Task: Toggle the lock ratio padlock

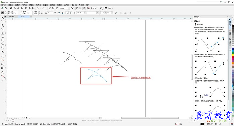Action: 42,13
